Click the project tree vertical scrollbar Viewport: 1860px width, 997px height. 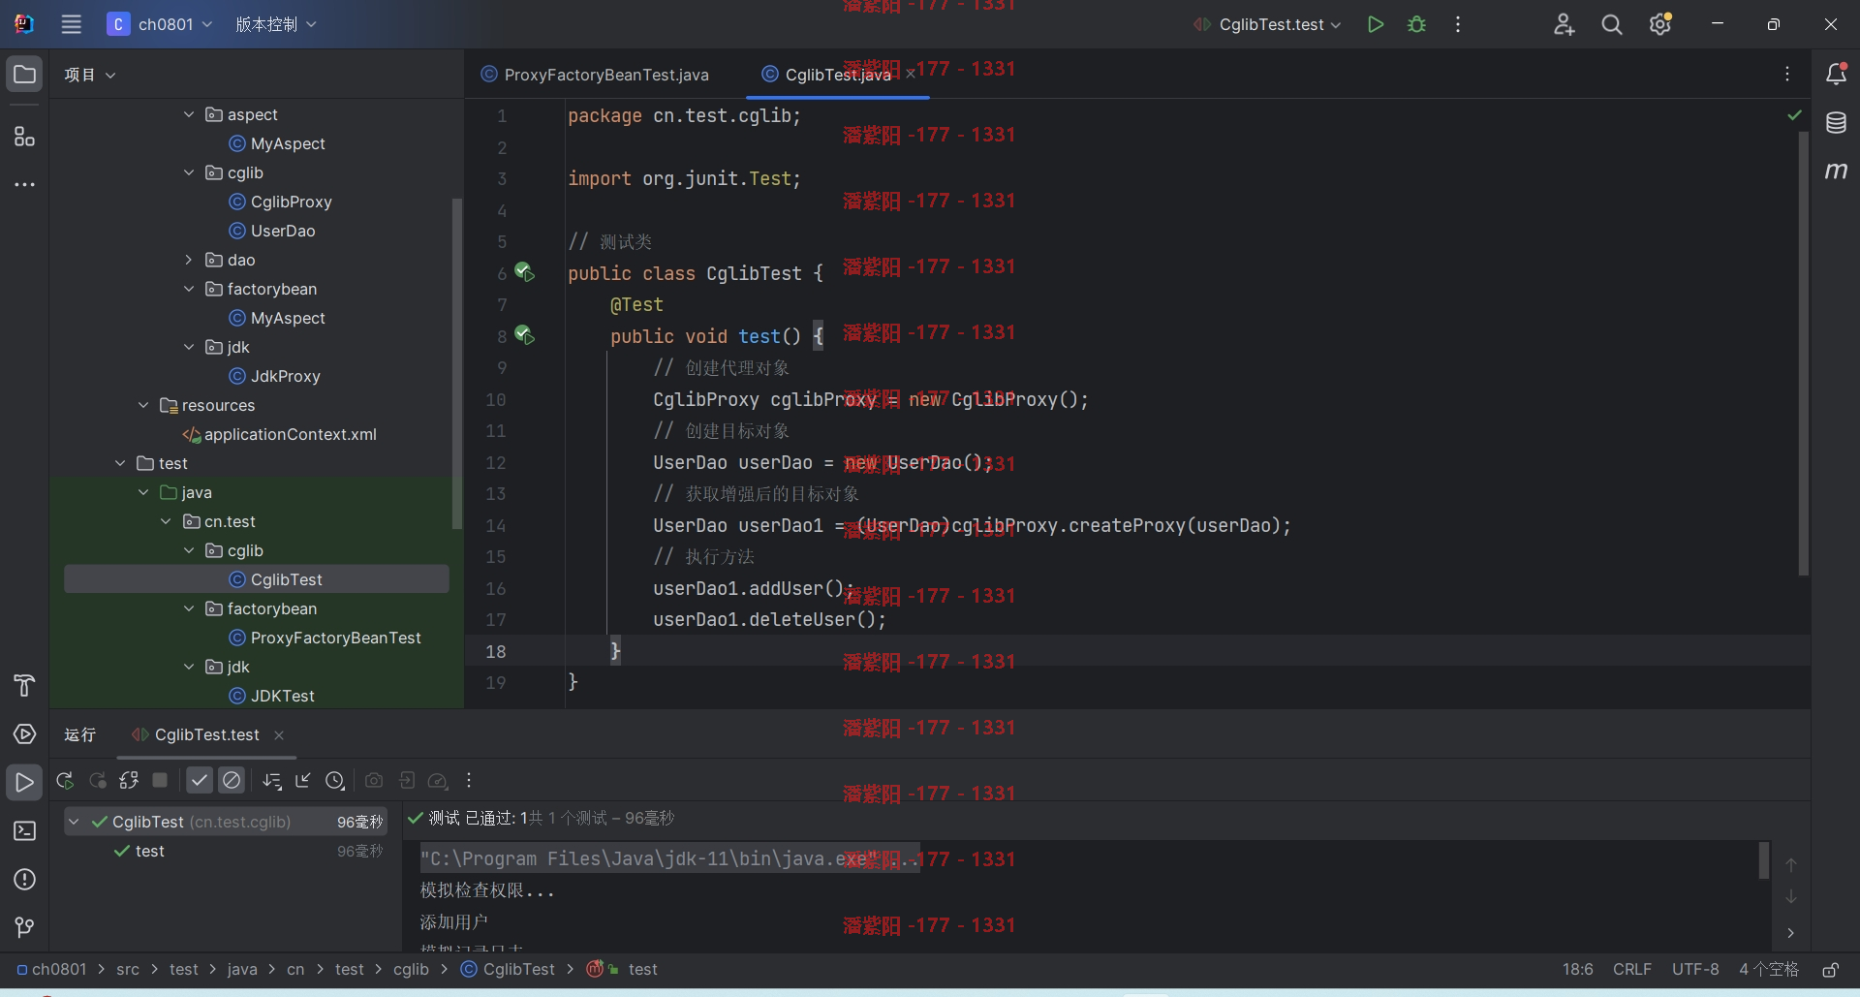457,363
